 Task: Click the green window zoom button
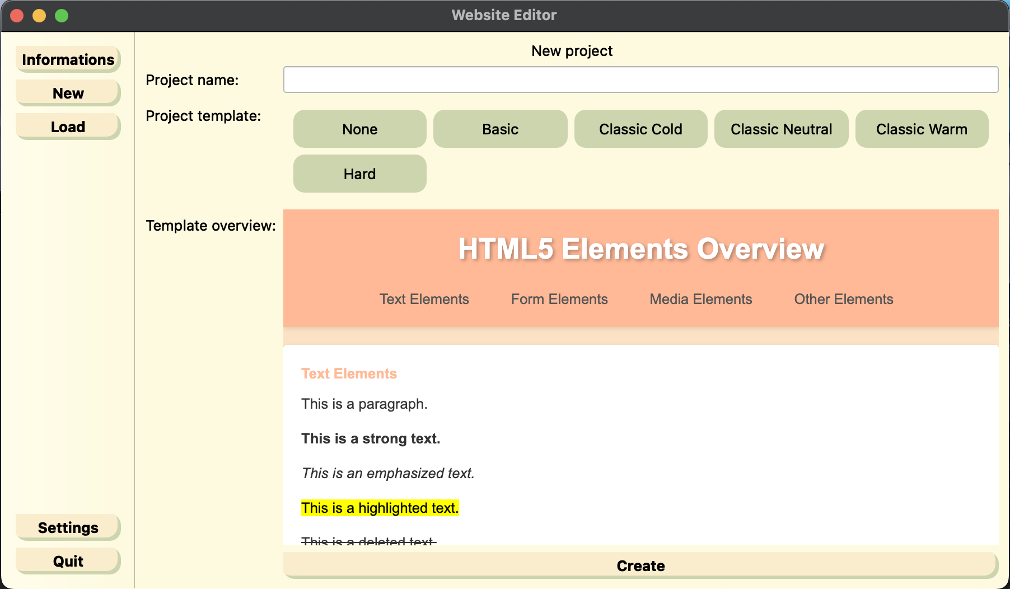pyautogui.click(x=62, y=16)
